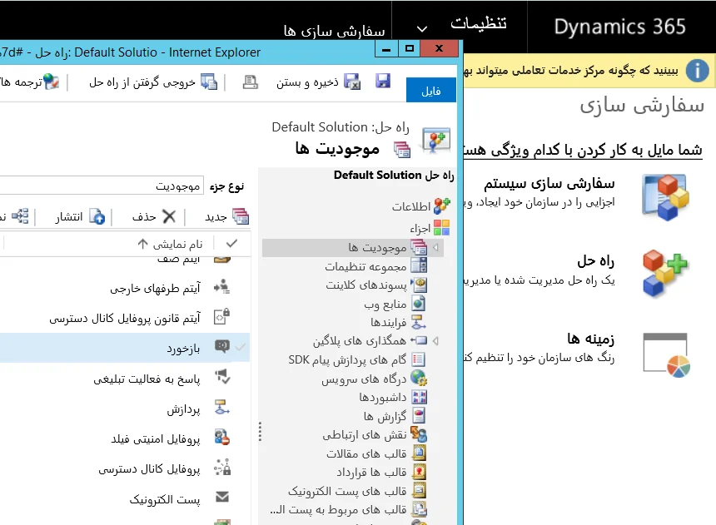Screen dimensions: 716x525
Task: Select منابع وب in the solution tree
Action: click(x=385, y=305)
